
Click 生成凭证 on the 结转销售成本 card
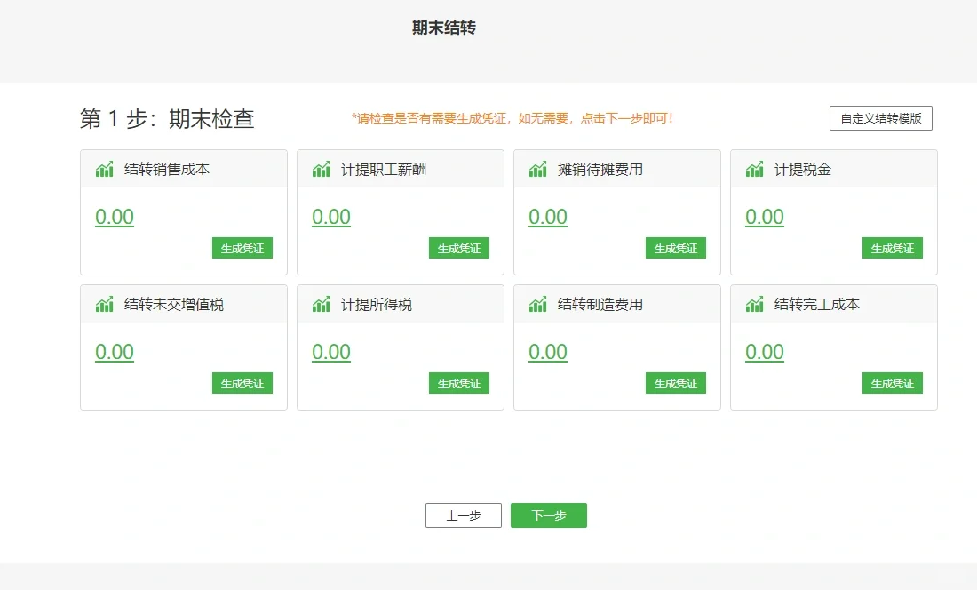coord(242,248)
